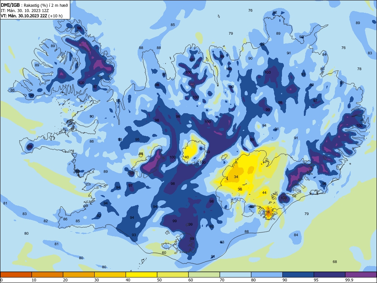Click the dark blue 90–95 legend swatch
Screen dimensions: 377x283
[298, 275]
